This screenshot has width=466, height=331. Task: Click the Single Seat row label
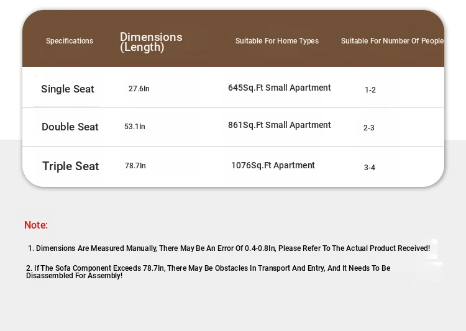[x=68, y=89]
